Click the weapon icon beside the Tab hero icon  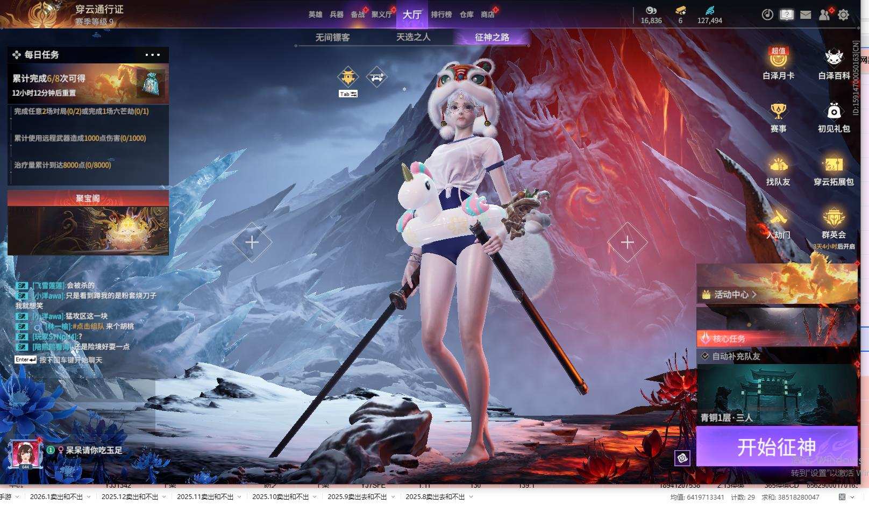376,77
